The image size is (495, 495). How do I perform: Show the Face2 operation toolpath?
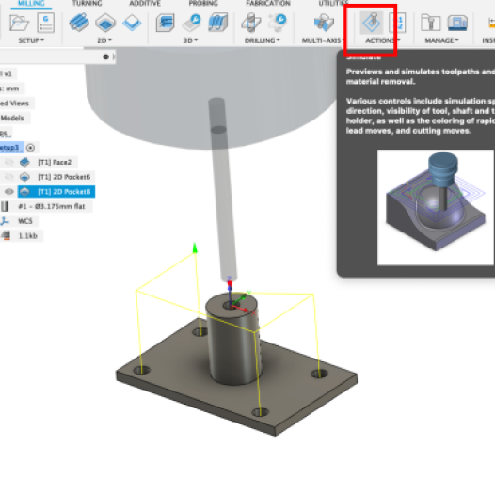[9, 162]
